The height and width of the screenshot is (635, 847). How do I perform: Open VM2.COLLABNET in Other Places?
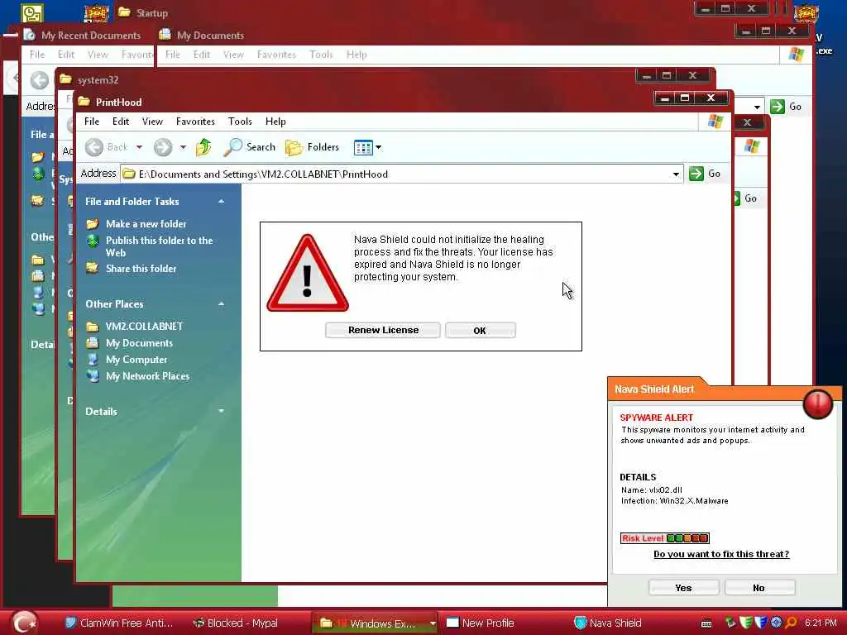144,326
